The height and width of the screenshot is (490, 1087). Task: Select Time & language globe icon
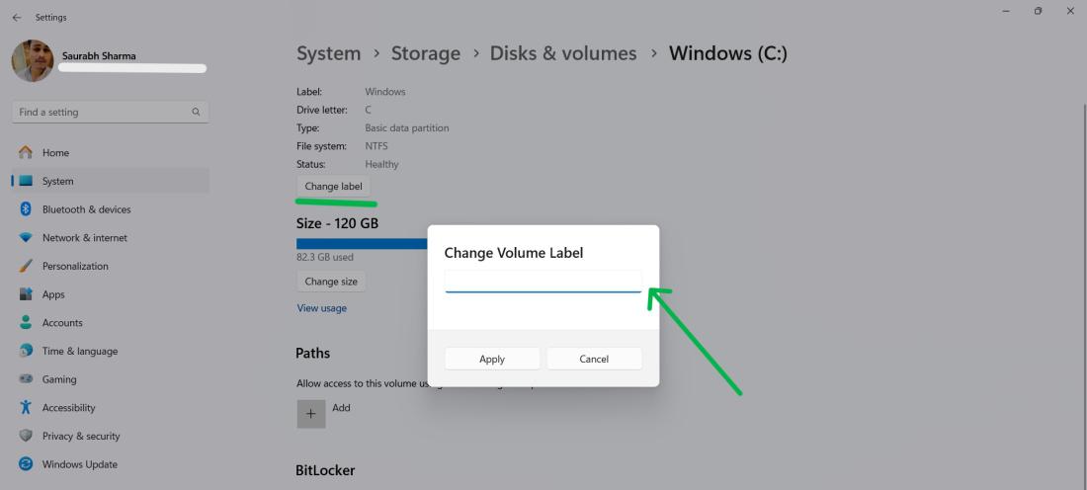27,352
